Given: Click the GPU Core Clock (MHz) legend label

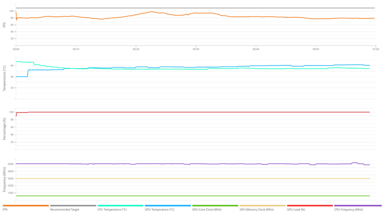Looking at the screenshot, I should click(207, 209).
